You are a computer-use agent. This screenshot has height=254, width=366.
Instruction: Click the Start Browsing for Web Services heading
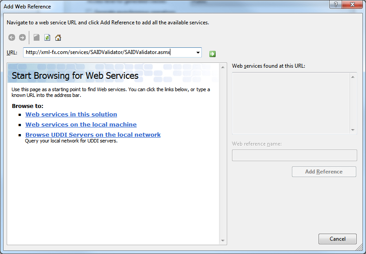click(75, 76)
